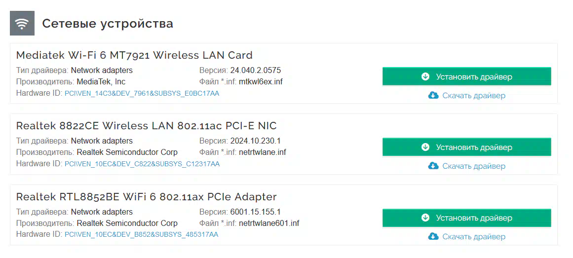This screenshot has height=258, width=573.
Task: Click the circled arrow icon in Mediatek's install button
Action: (x=425, y=76)
